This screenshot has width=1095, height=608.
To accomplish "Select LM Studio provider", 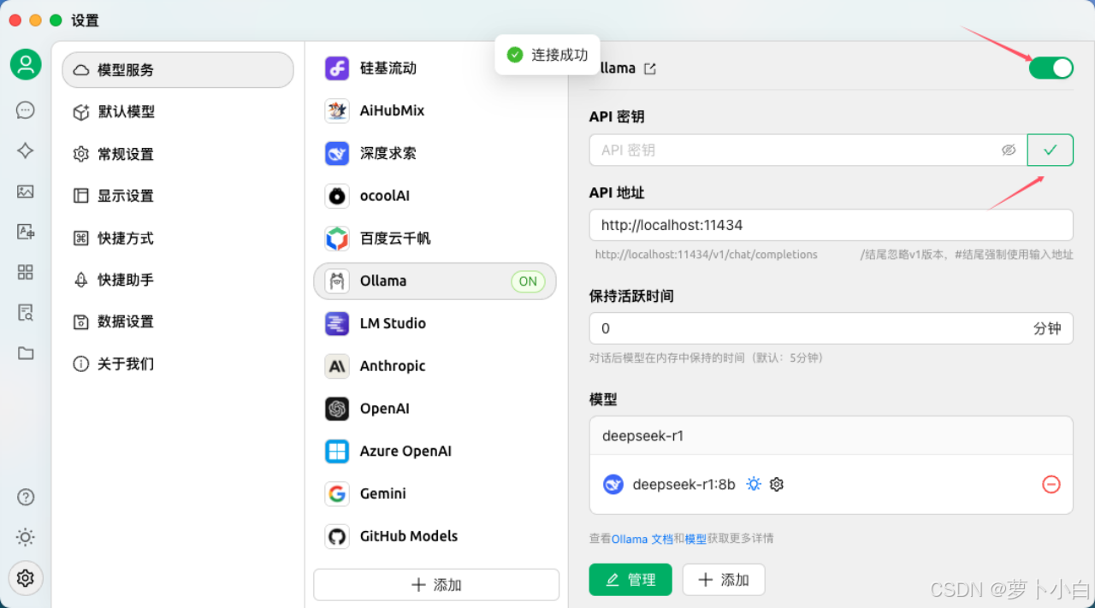I will coord(435,323).
